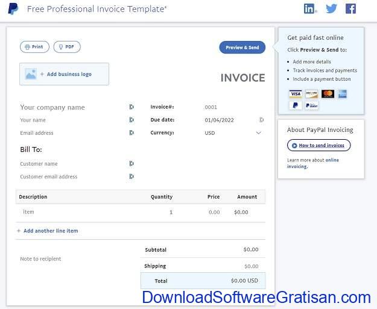The height and width of the screenshot is (309, 377).
Task: Click the Quantity value 1
Action: [x=171, y=212]
